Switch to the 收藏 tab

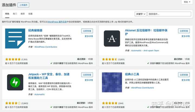pyautogui.click(x=30, y=14)
